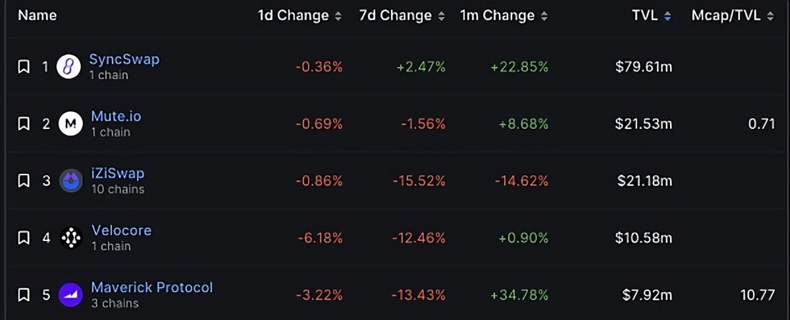This screenshot has width=790, height=320.
Task: Click the Velocore protocol logo icon
Action: coord(71,238)
